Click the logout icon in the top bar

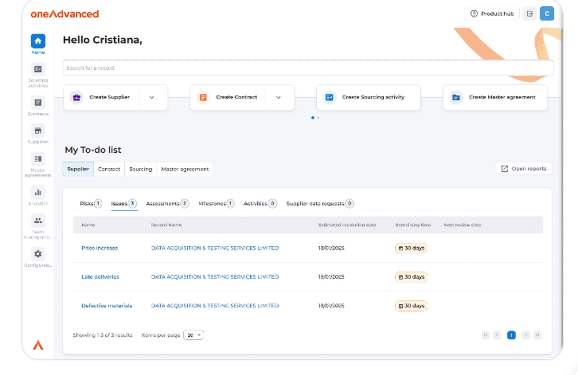click(529, 13)
